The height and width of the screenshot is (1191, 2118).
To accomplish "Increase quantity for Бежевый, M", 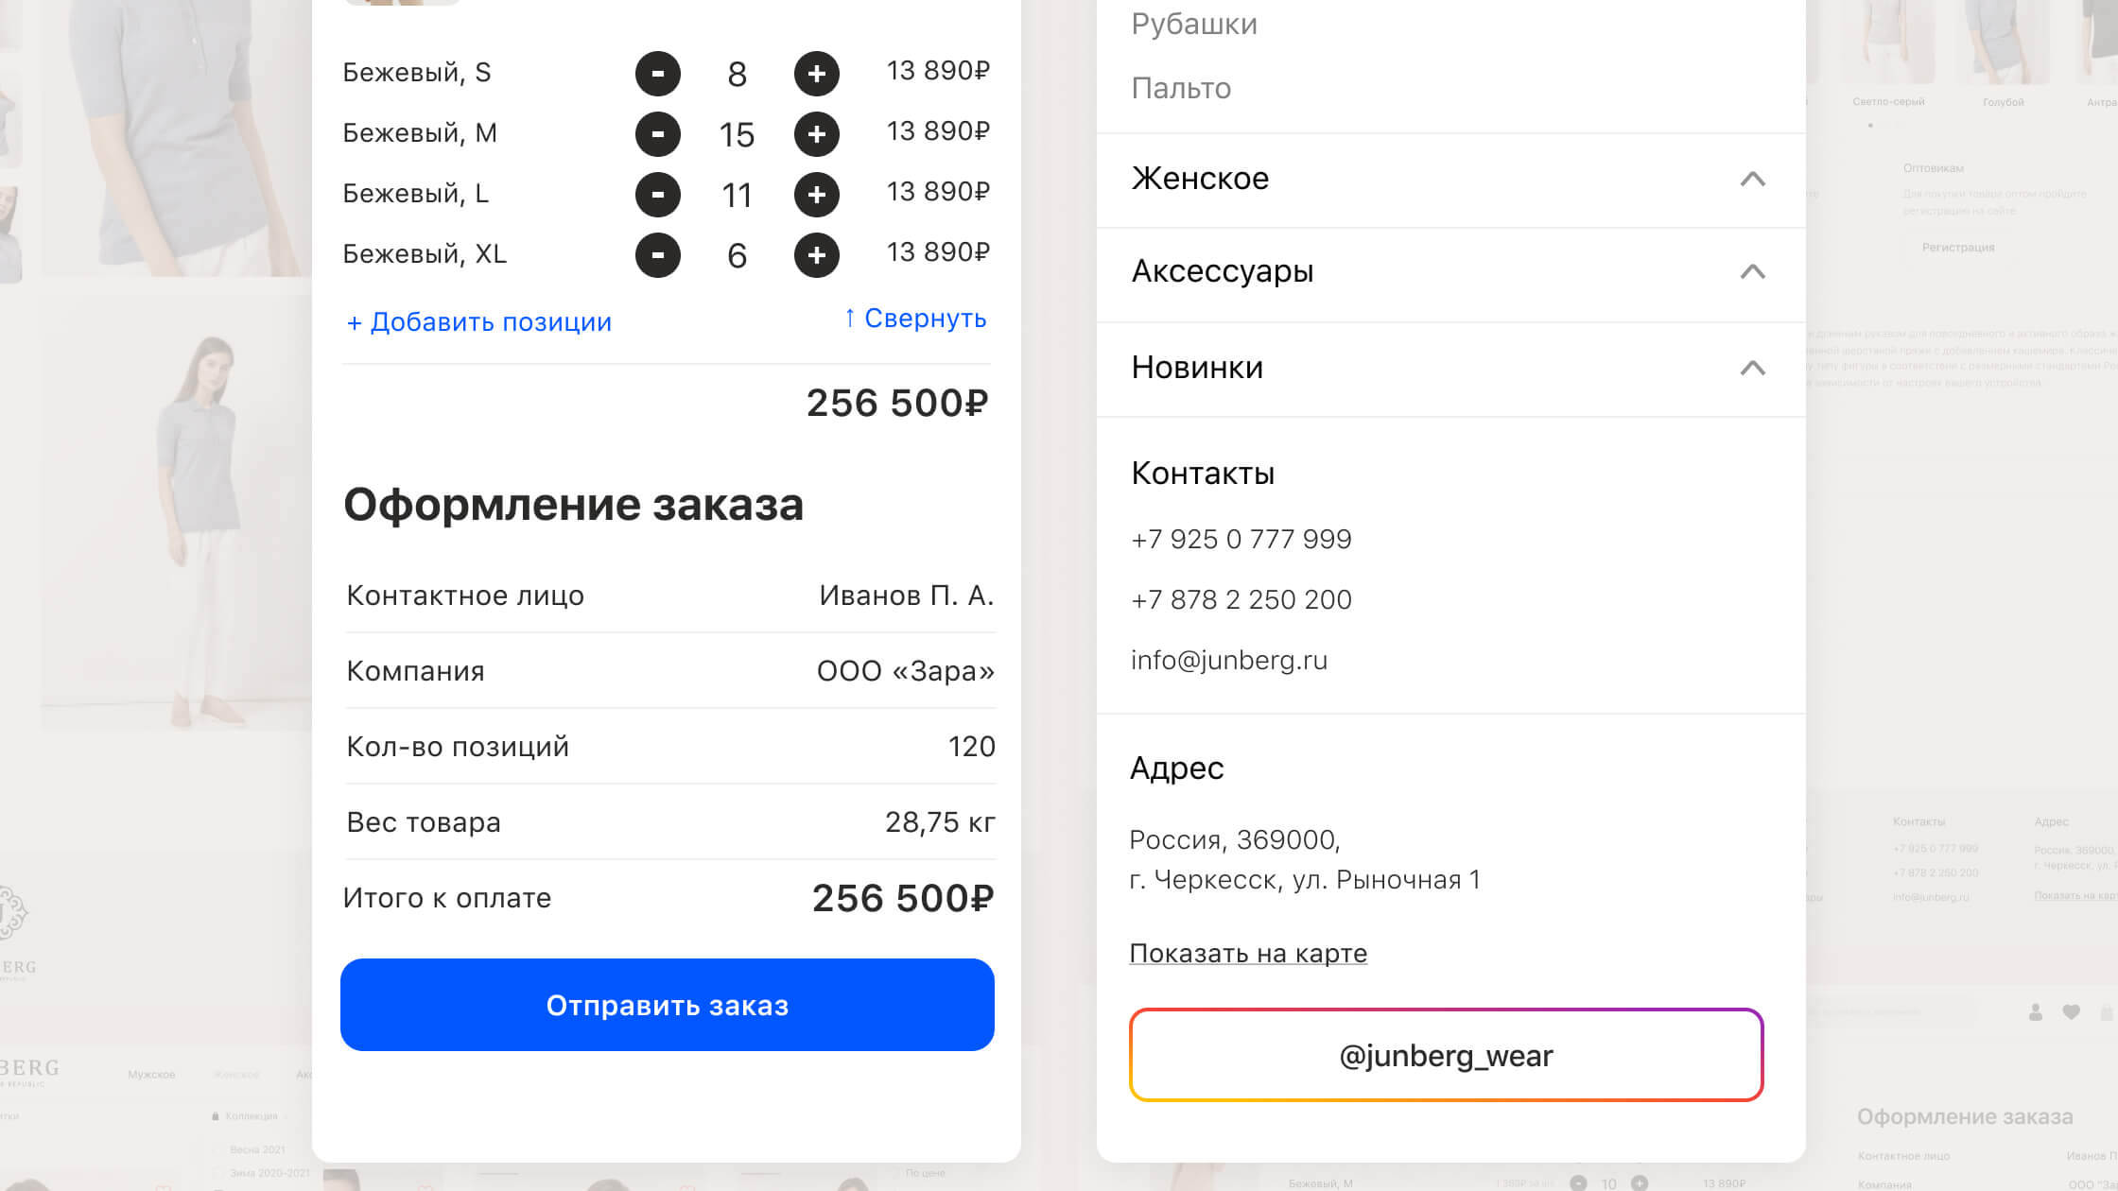I will click(817, 134).
